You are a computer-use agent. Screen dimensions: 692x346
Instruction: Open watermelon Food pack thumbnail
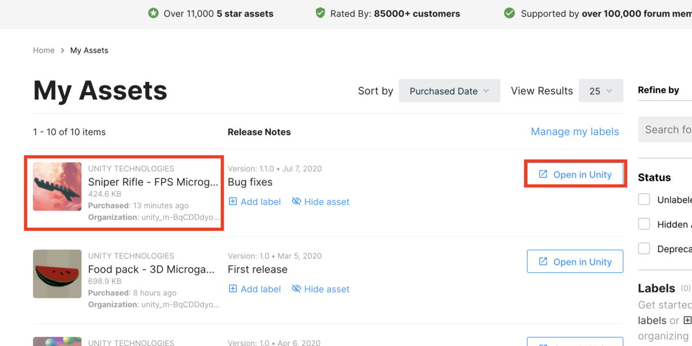coord(57,274)
